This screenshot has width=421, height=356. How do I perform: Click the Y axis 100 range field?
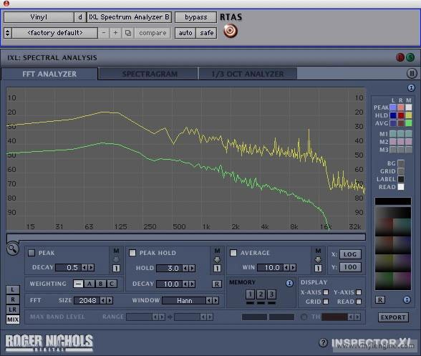point(350,267)
